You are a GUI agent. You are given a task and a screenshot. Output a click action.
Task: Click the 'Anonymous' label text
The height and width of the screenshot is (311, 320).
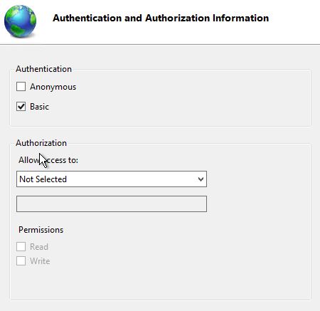(53, 87)
